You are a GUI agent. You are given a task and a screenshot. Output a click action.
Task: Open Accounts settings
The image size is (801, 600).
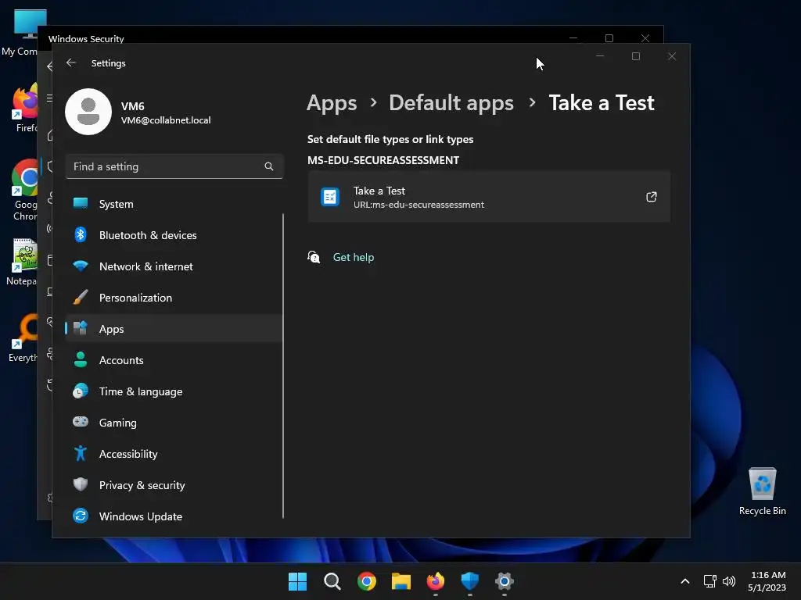coord(174,360)
